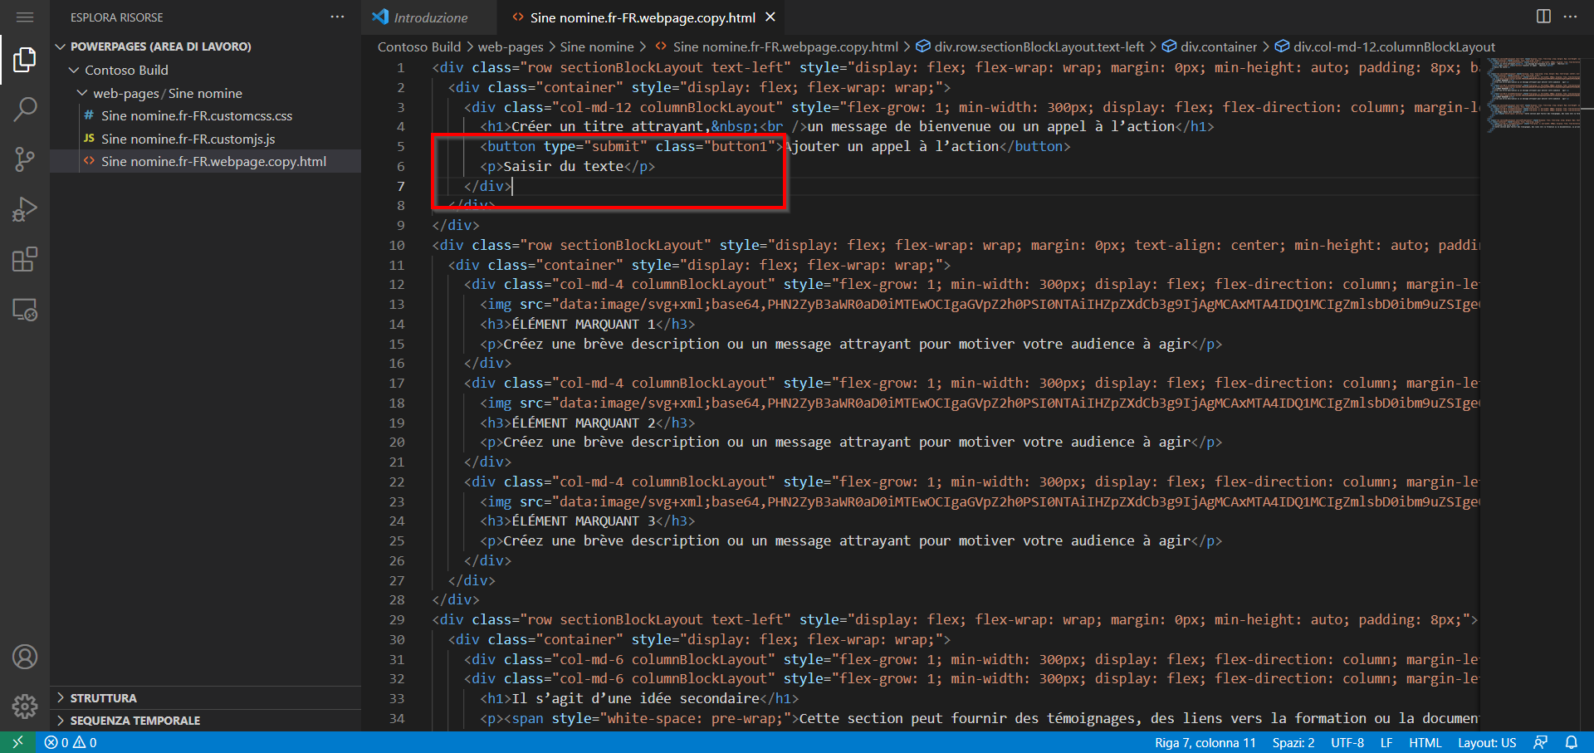The height and width of the screenshot is (753, 1594).
Task: Click the remote window status bar icon
Action: coord(17,742)
